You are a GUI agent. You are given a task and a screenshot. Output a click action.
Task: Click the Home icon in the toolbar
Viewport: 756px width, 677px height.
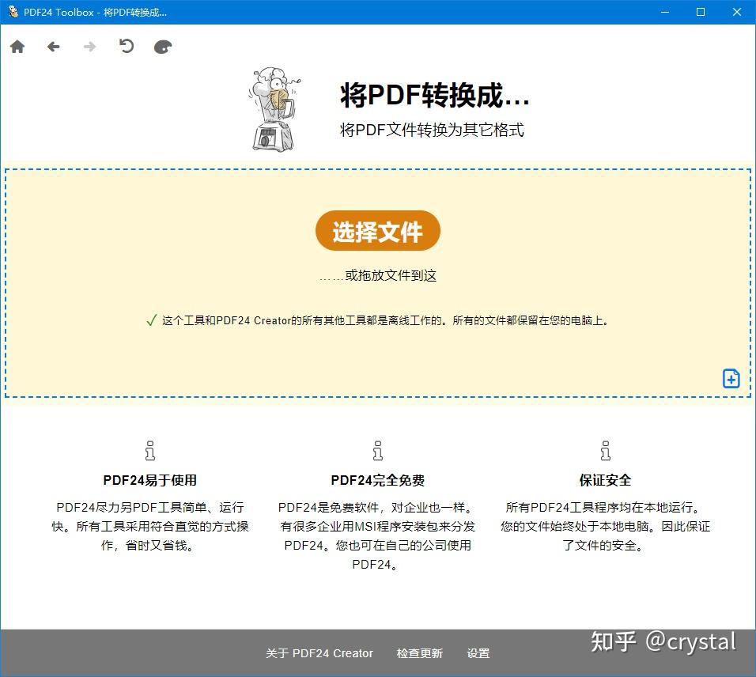click(x=17, y=46)
